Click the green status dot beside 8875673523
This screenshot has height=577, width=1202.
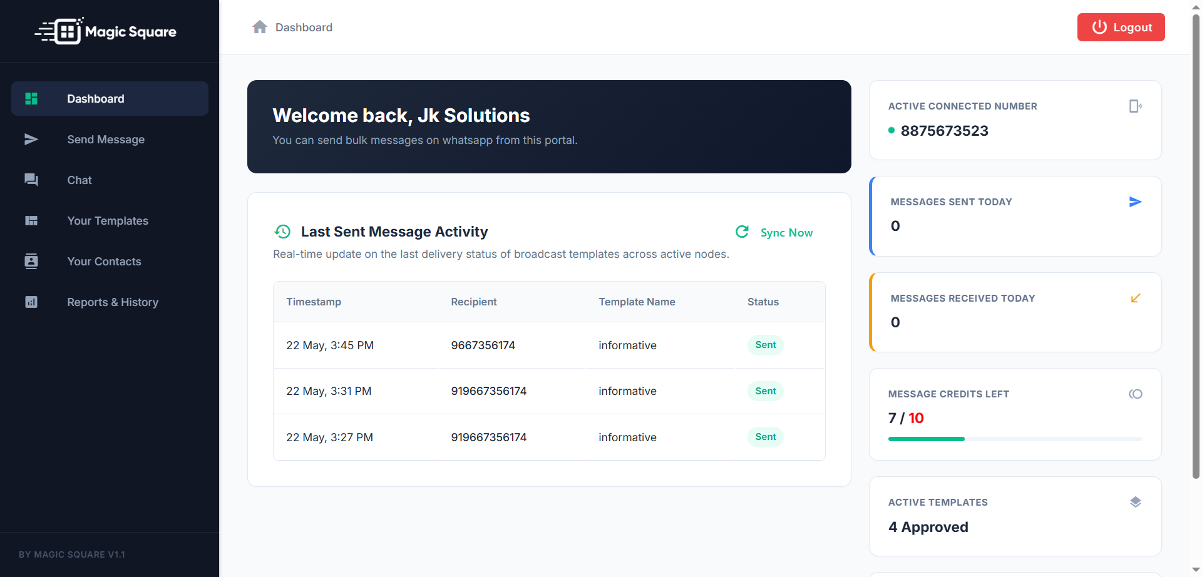(x=891, y=130)
